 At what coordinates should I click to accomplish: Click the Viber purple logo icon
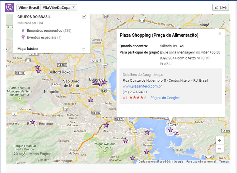(9, 7)
